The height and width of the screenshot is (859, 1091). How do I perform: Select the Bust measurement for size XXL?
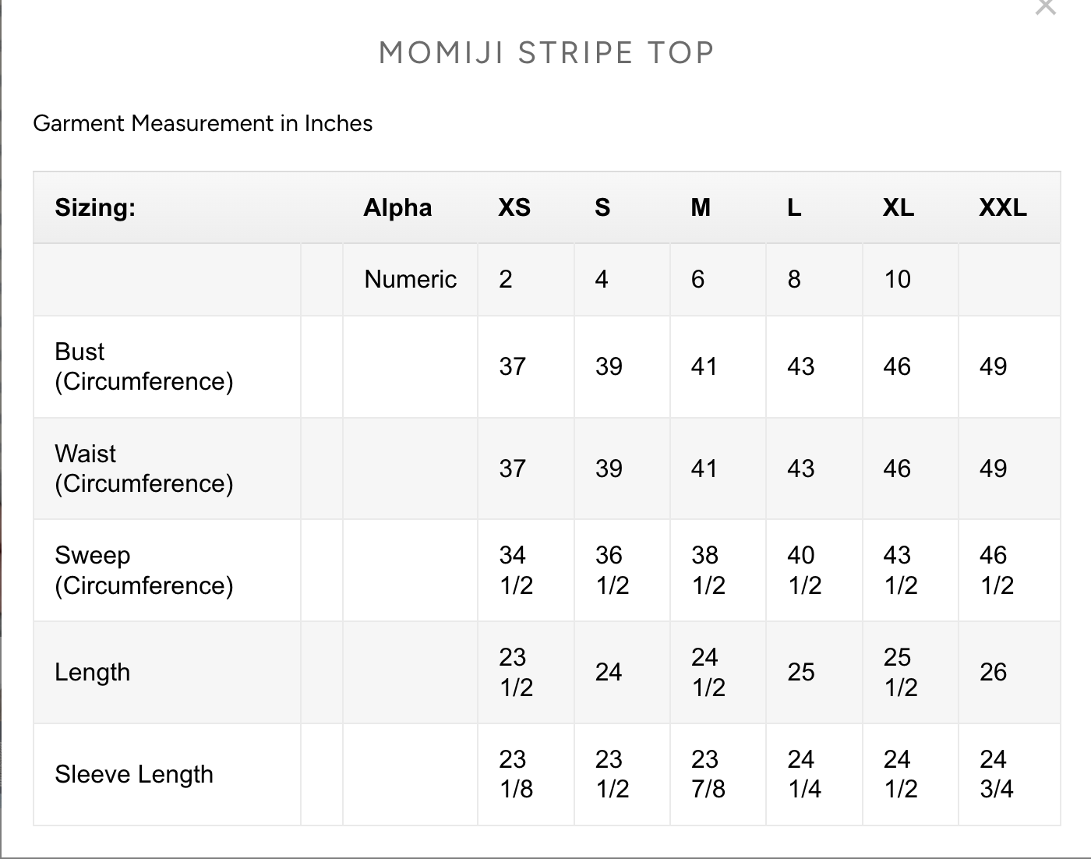coord(993,366)
